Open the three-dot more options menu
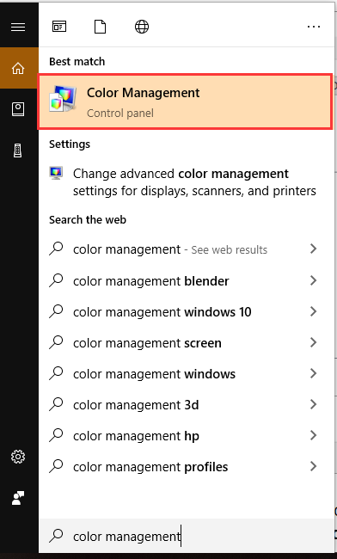 click(314, 27)
